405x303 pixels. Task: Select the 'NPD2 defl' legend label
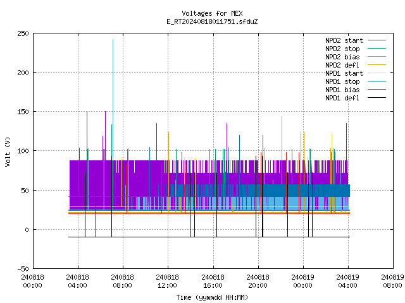tap(342, 65)
